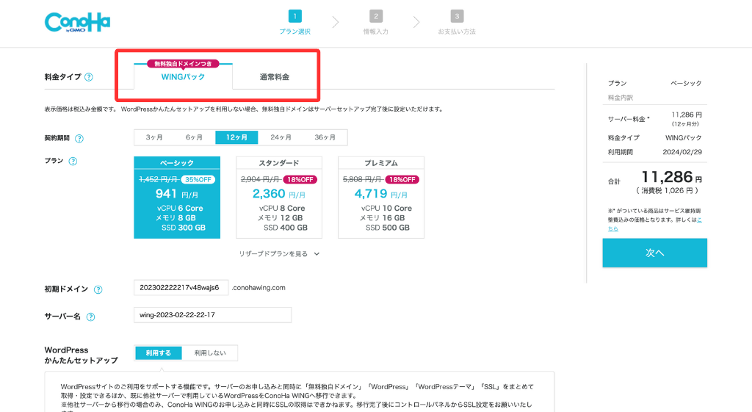Select the プレミアム plan card
This screenshot has height=412, width=752.
point(381,197)
